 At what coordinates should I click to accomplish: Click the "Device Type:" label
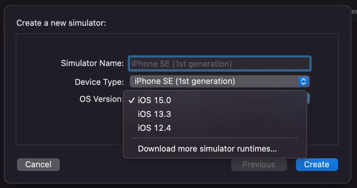(99, 82)
